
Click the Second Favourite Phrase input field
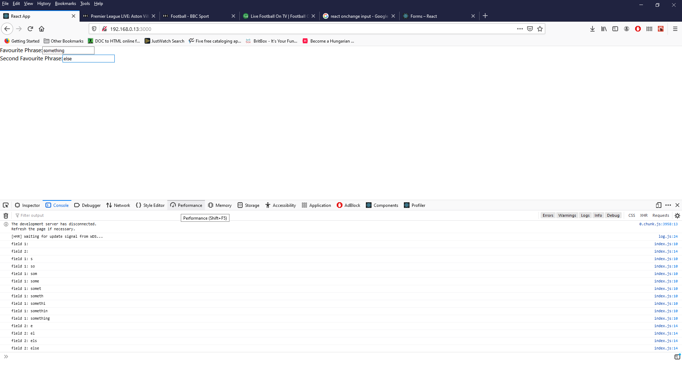[x=88, y=59]
